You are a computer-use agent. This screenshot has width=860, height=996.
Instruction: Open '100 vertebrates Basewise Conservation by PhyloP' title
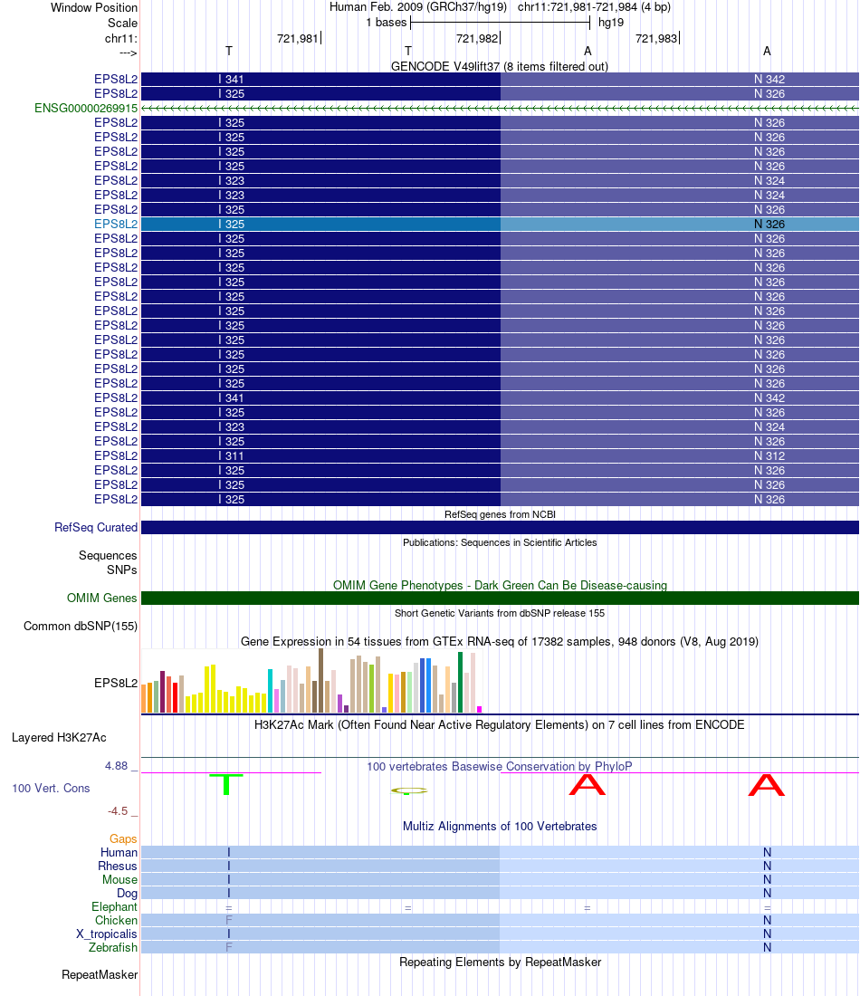pyautogui.click(x=499, y=766)
